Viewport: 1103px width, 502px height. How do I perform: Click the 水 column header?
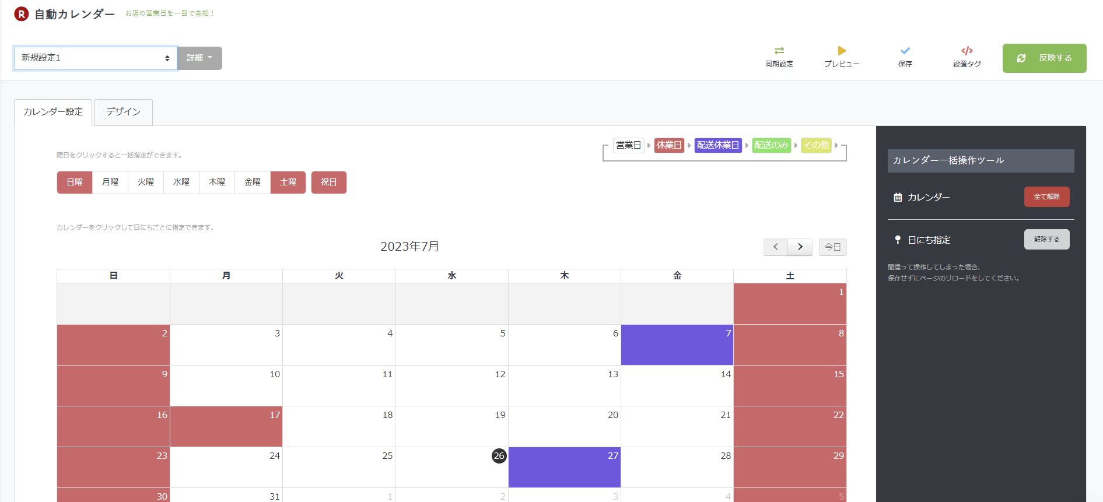pos(452,276)
